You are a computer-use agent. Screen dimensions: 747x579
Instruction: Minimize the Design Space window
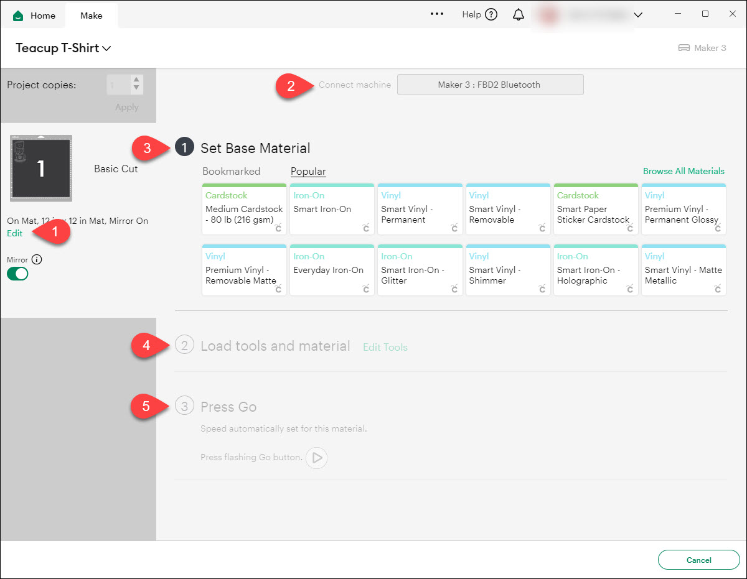click(677, 14)
